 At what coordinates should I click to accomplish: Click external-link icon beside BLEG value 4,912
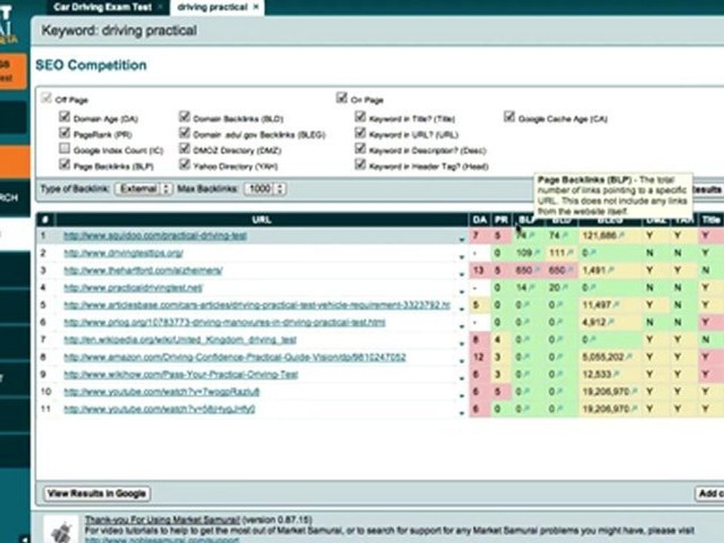pos(610,322)
